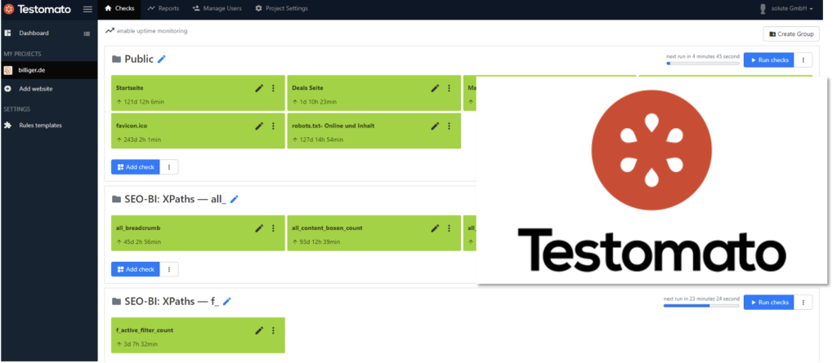The image size is (837, 363).
Task: Edit the all_content_boxen_count check
Action: click(435, 228)
